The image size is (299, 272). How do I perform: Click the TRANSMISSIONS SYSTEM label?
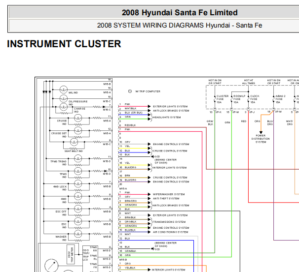point(169,222)
